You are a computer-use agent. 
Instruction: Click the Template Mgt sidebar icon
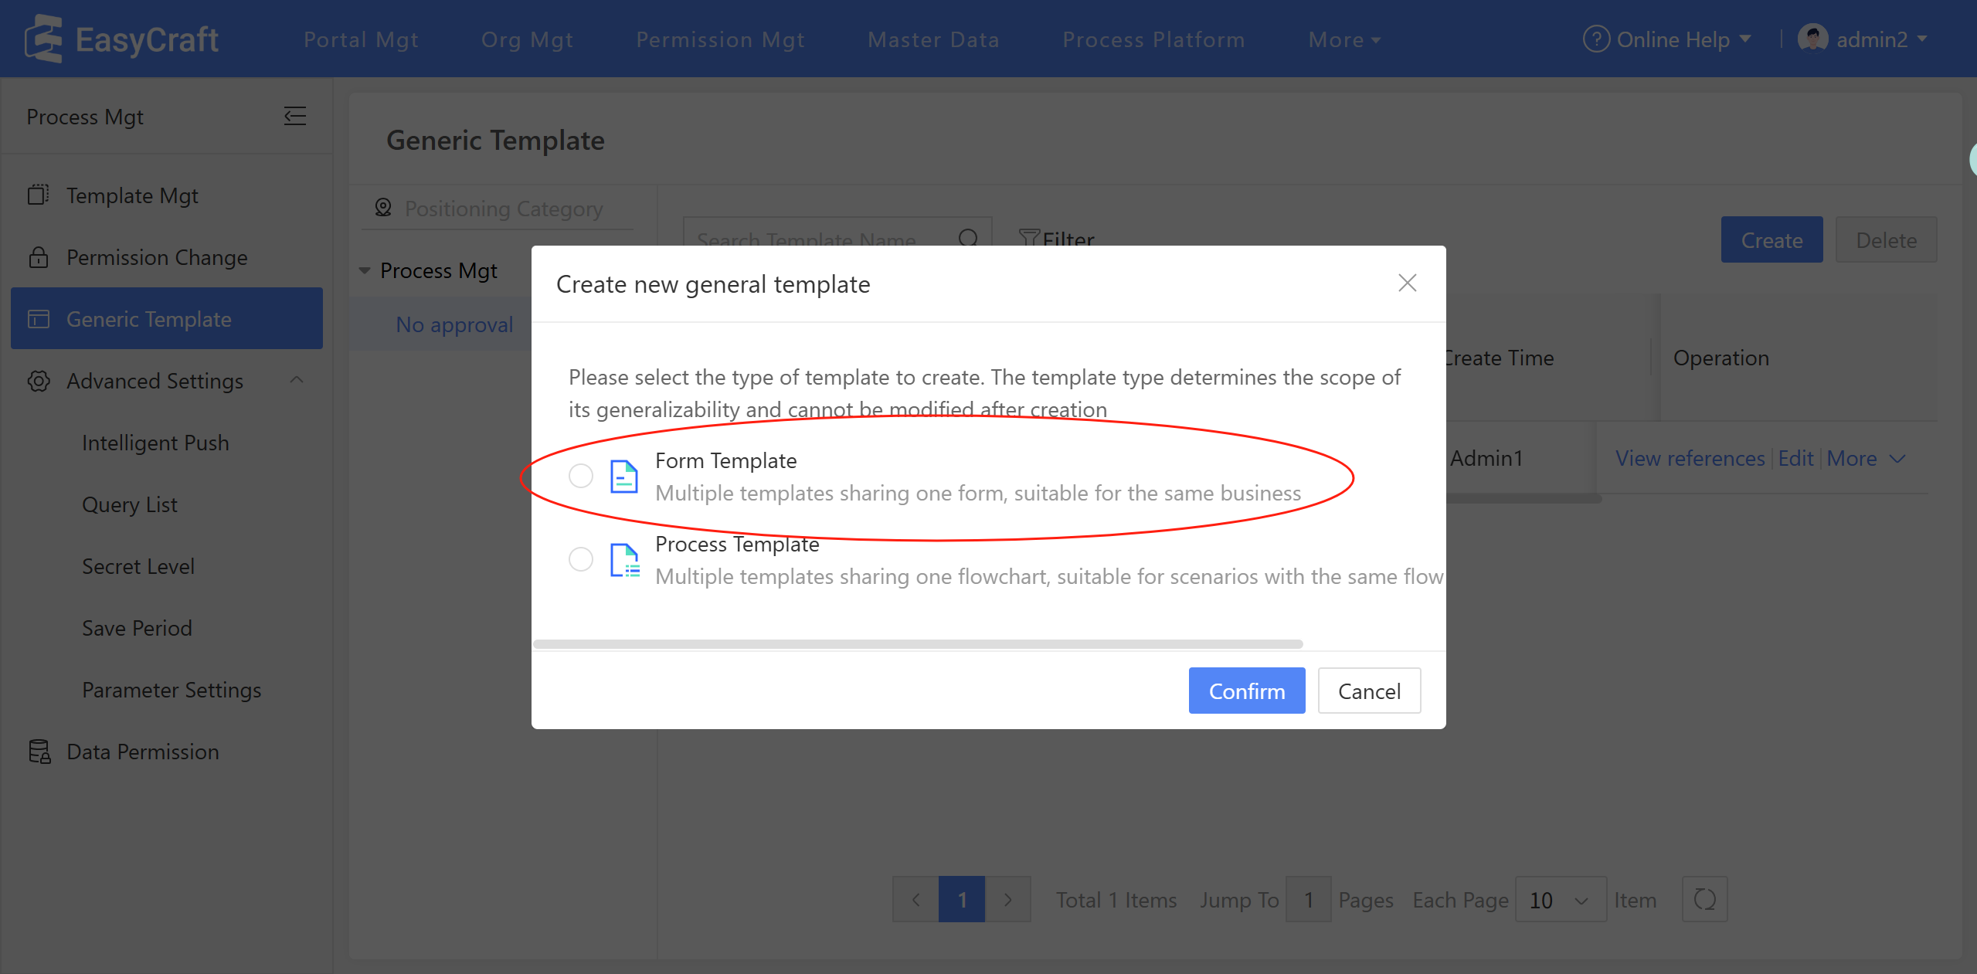(x=38, y=195)
